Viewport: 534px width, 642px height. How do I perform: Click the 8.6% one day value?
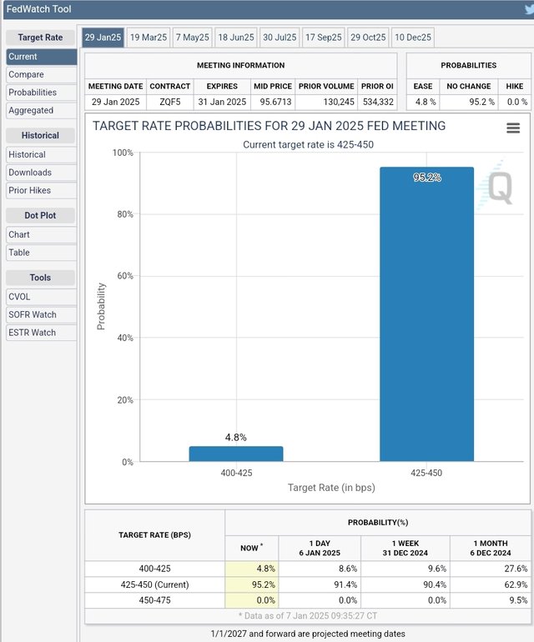coord(348,569)
